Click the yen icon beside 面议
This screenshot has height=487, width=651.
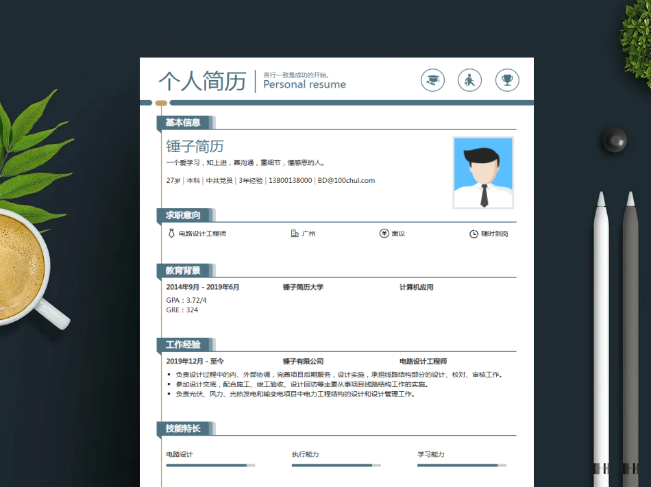(x=384, y=234)
